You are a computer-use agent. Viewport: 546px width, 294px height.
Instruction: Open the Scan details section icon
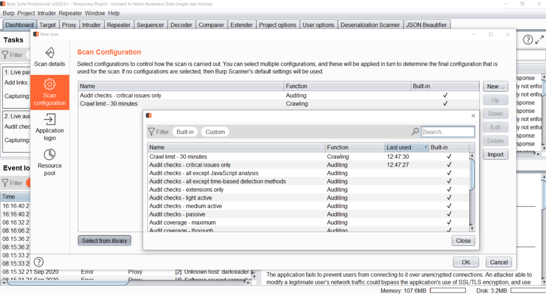pyautogui.click(x=50, y=52)
